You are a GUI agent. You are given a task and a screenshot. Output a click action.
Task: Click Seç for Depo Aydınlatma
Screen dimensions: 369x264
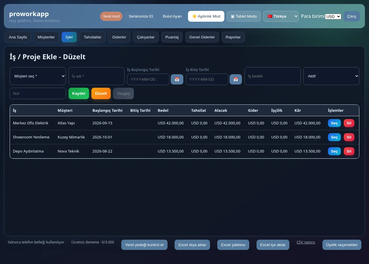pos(334,151)
